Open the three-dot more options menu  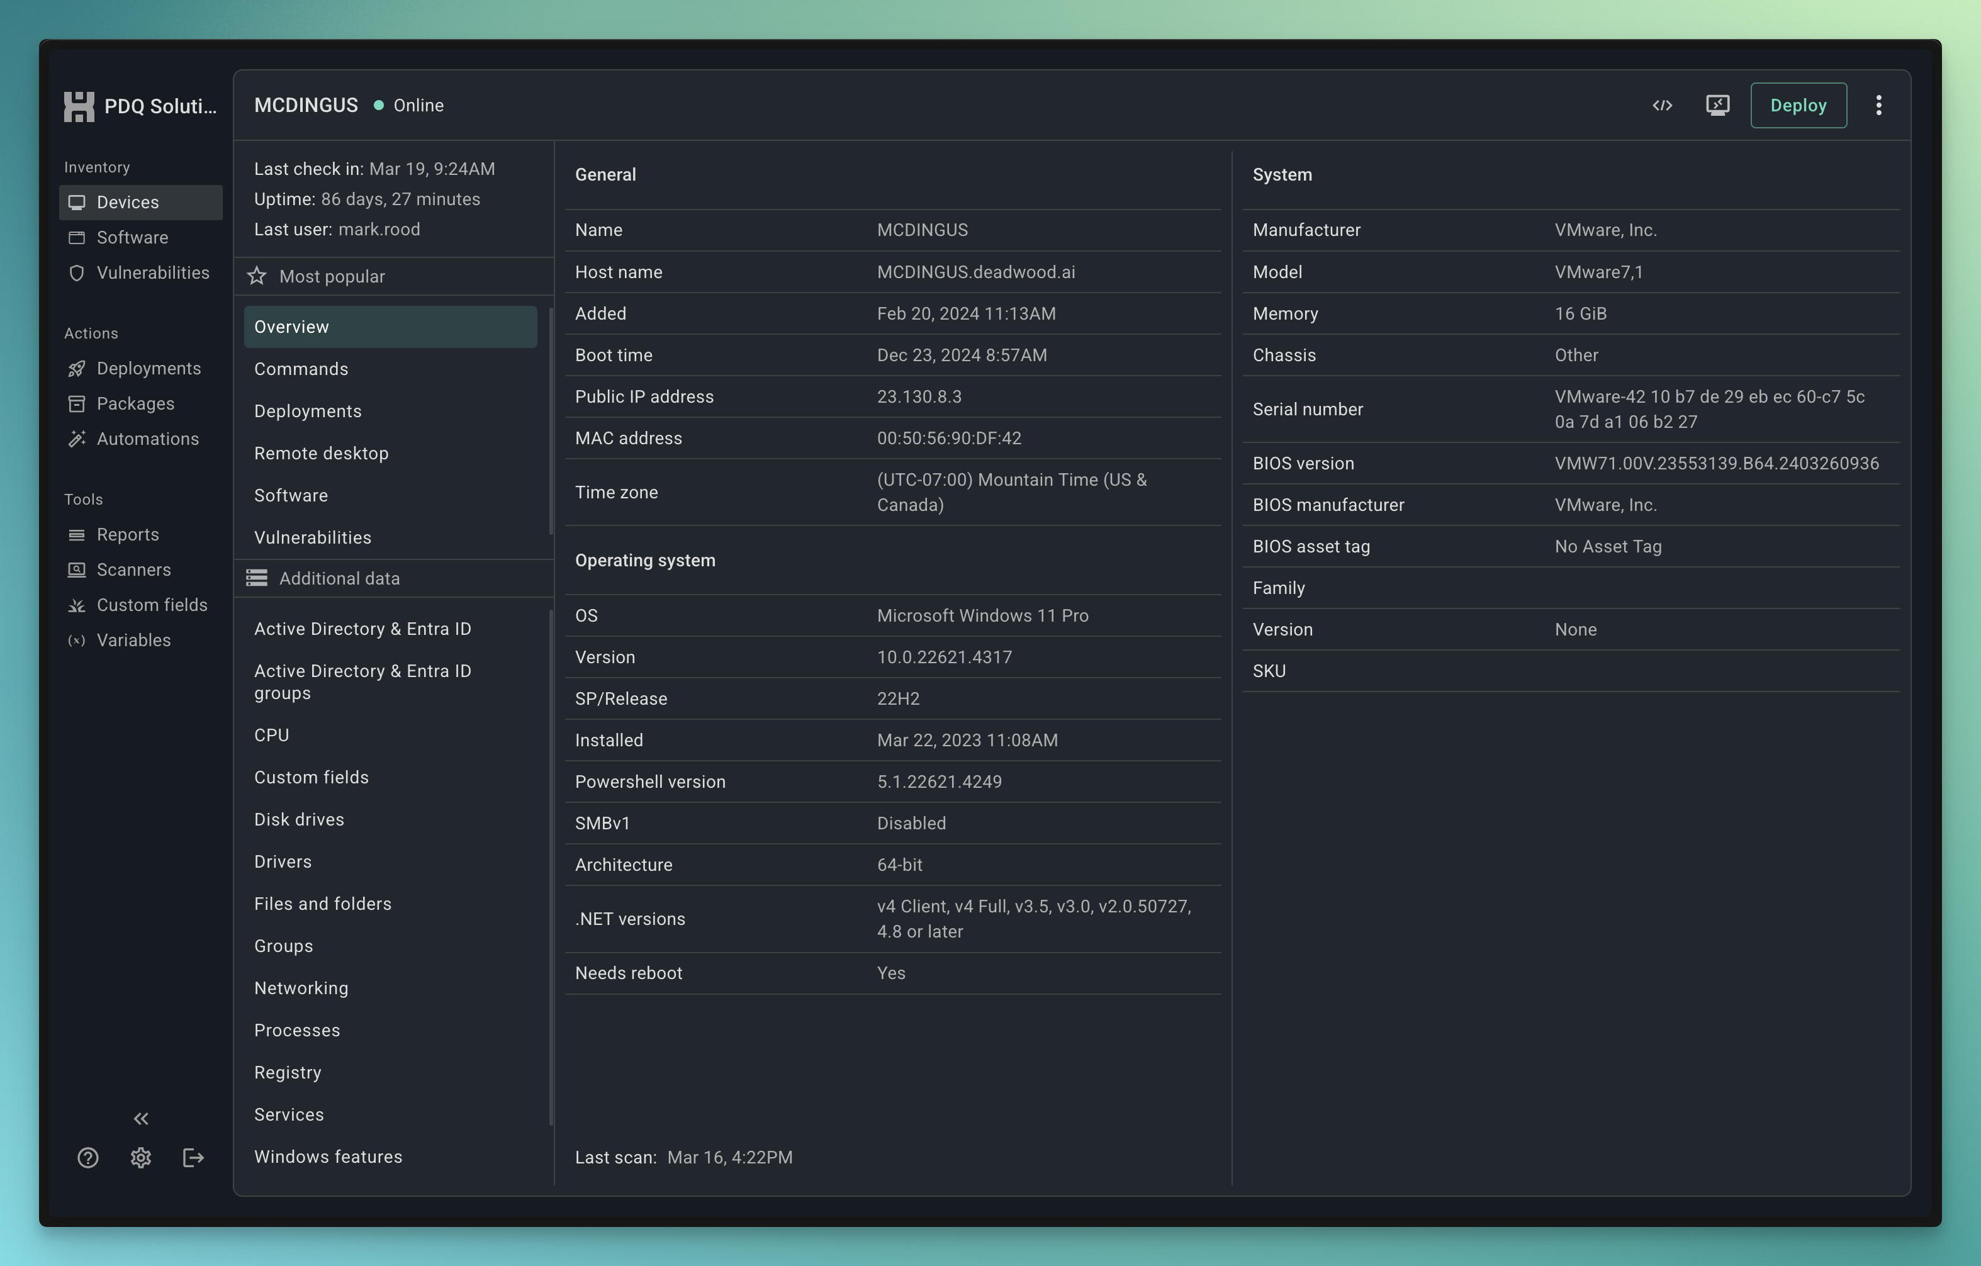tap(1879, 105)
